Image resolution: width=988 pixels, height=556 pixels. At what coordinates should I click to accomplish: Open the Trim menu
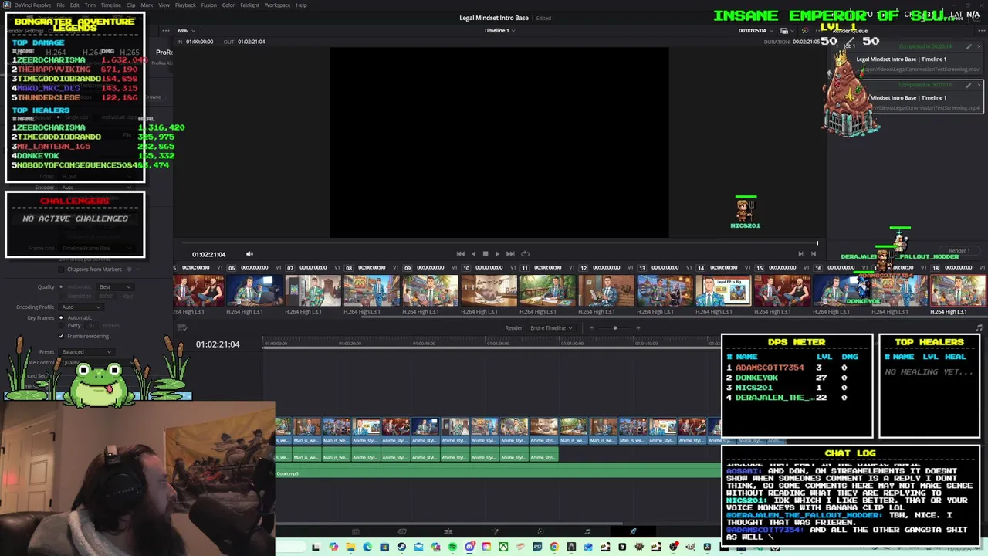90,5
